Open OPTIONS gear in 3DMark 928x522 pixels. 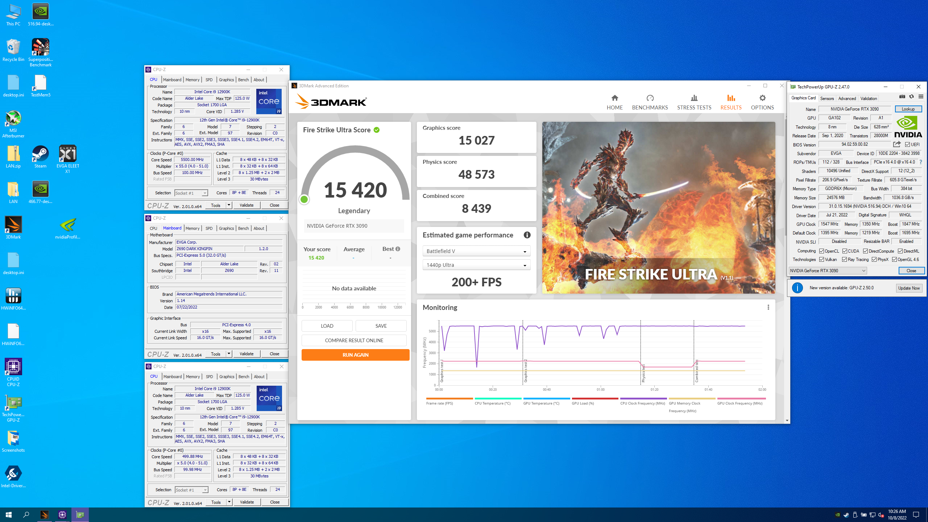(762, 102)
